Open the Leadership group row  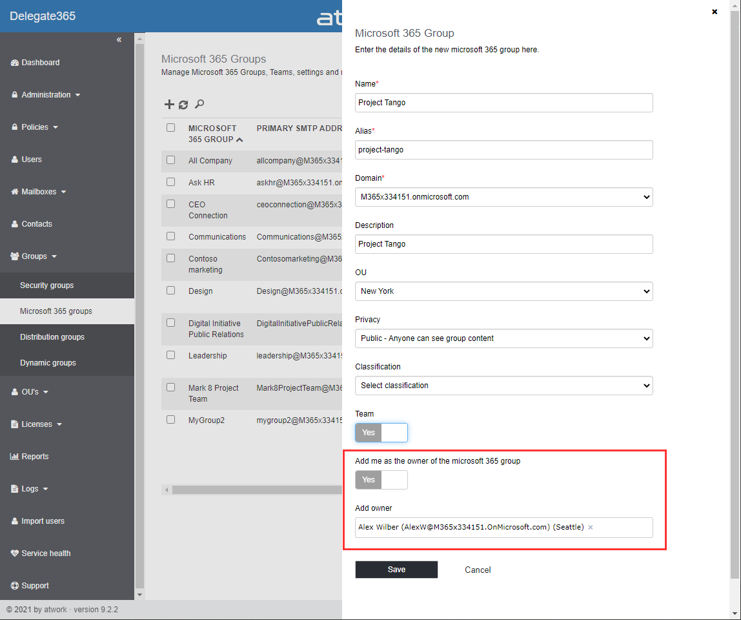point(207,356)
